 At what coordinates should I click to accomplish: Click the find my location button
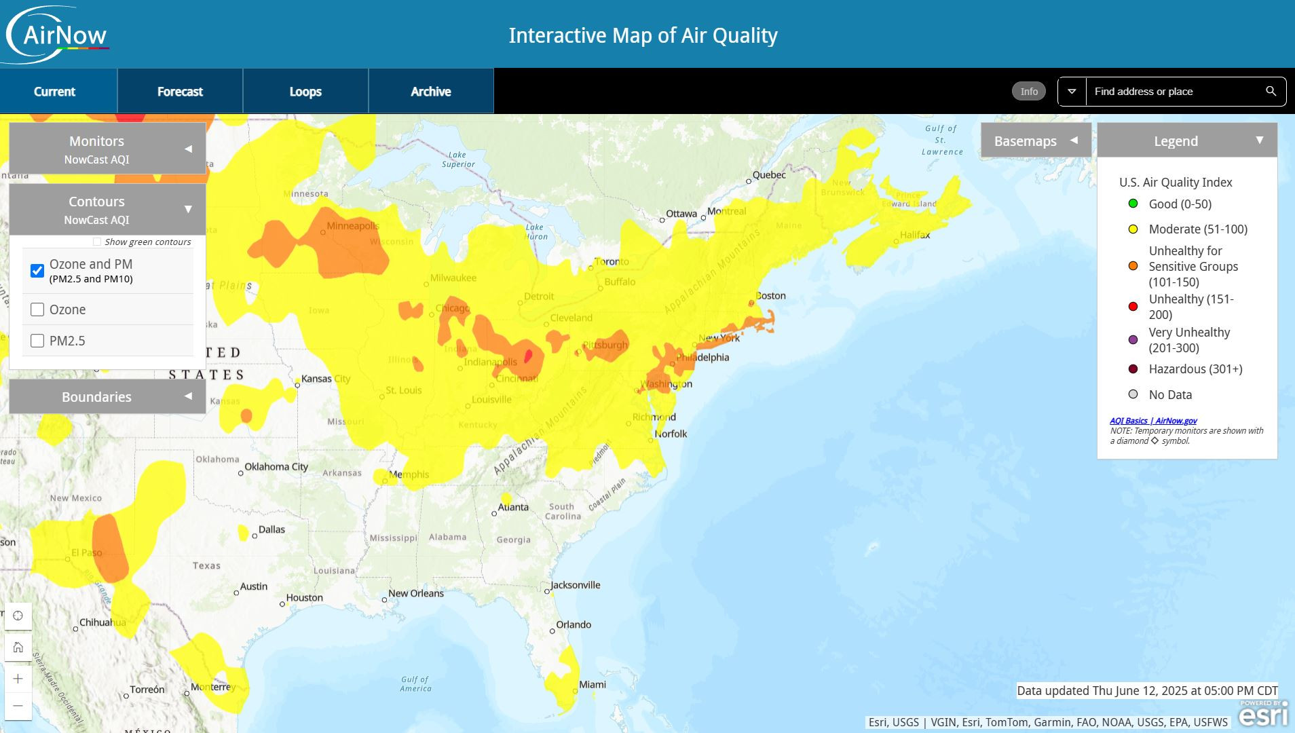click(18, 616)
